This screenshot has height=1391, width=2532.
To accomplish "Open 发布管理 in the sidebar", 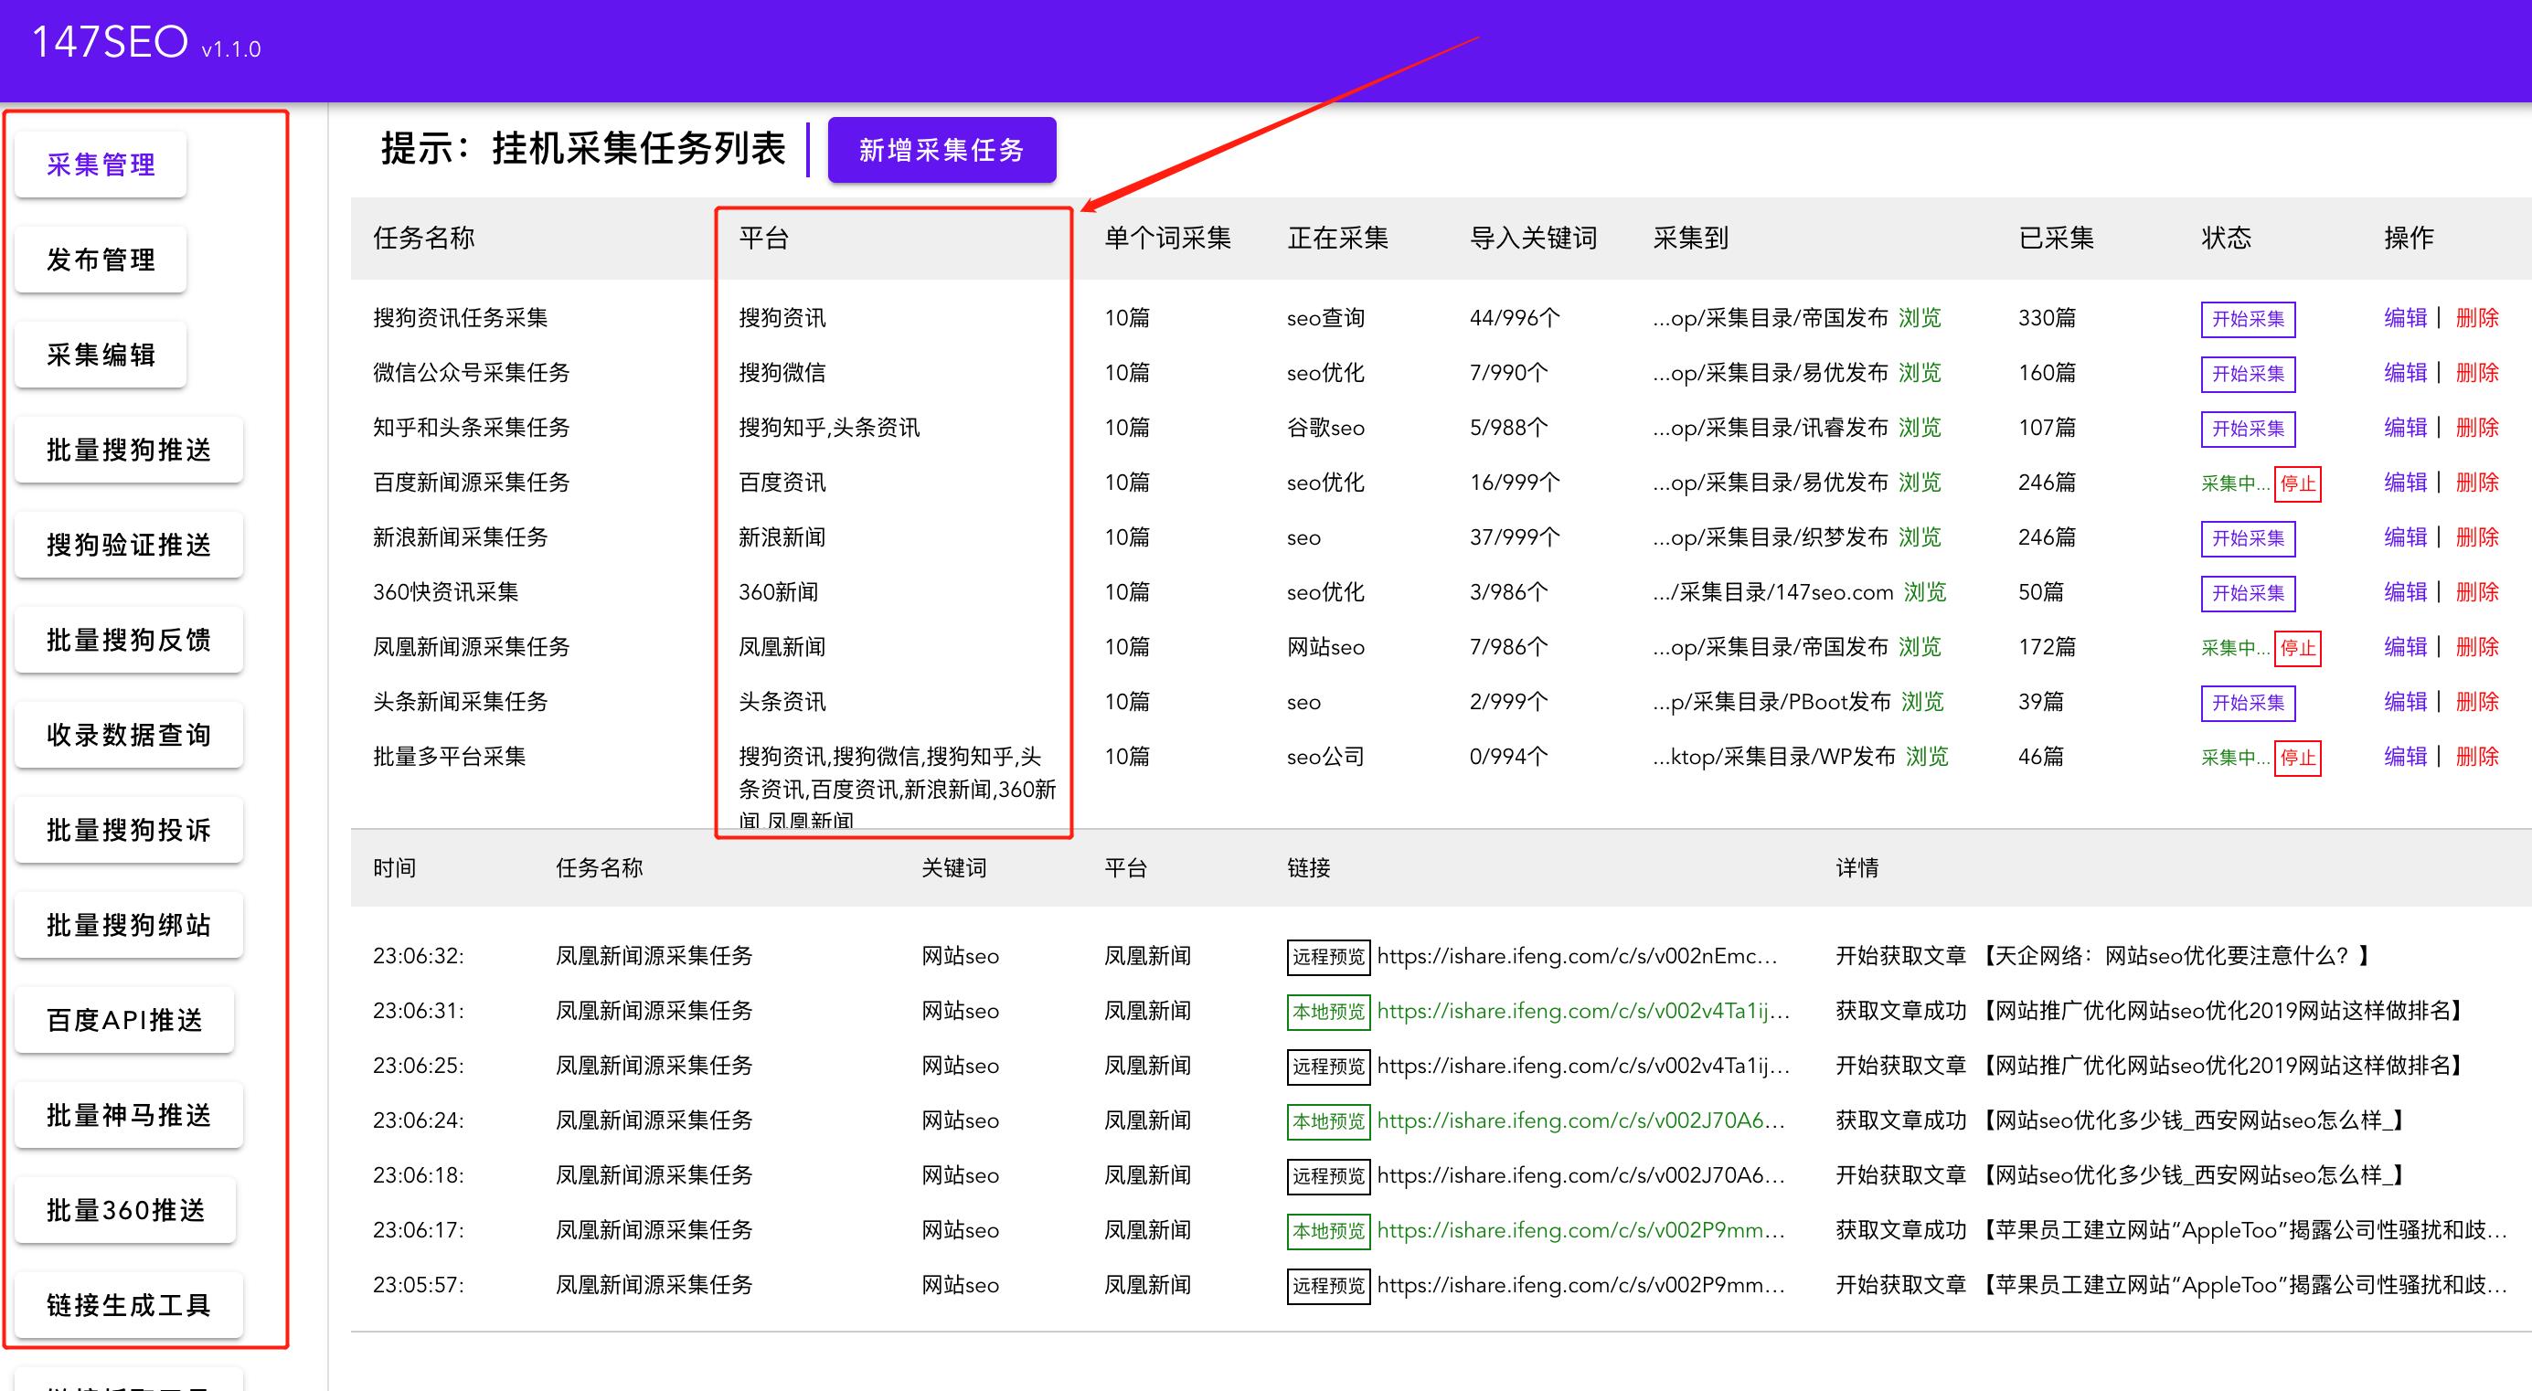I will pyautogui.click(x=101, y=260).
